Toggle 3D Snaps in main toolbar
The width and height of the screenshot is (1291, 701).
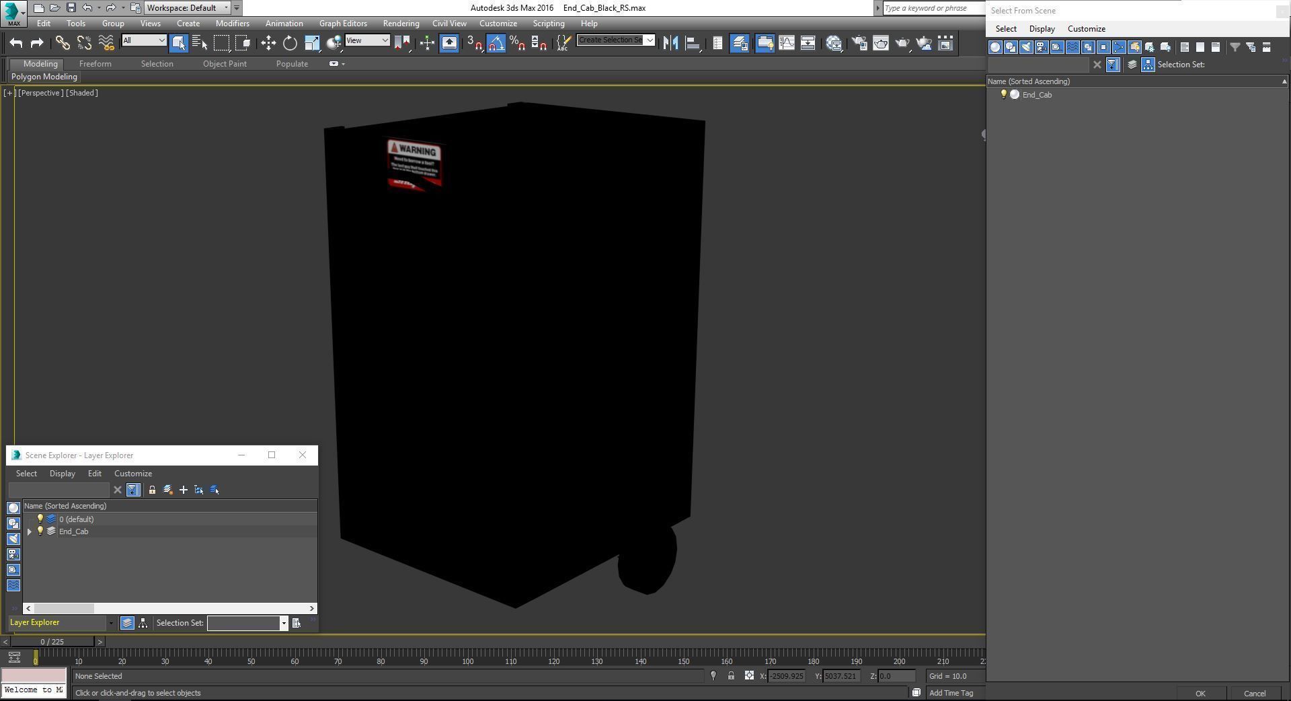[475, 43]
